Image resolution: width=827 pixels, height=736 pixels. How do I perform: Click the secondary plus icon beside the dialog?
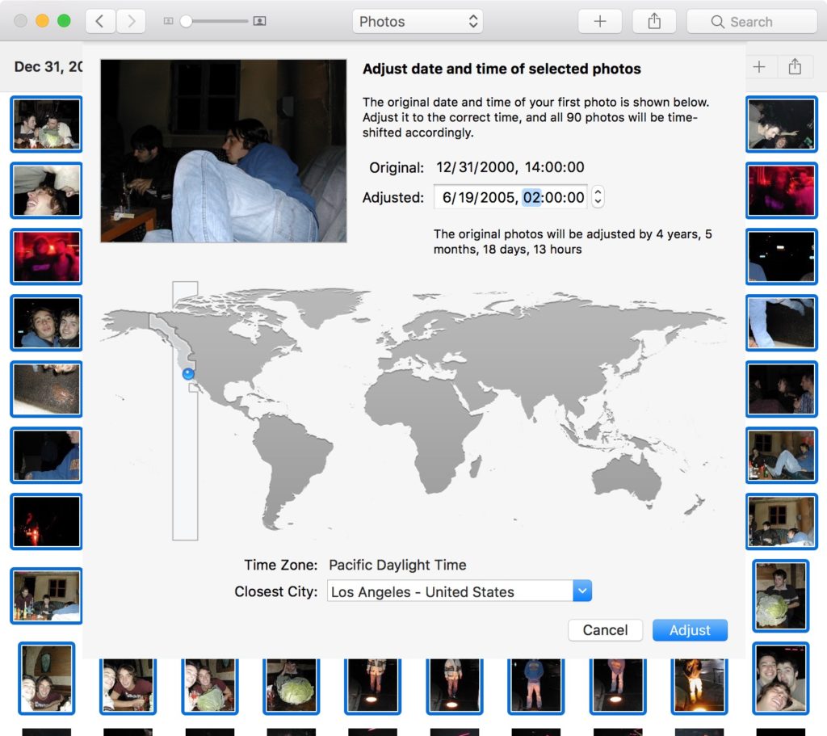pos(758,67)
